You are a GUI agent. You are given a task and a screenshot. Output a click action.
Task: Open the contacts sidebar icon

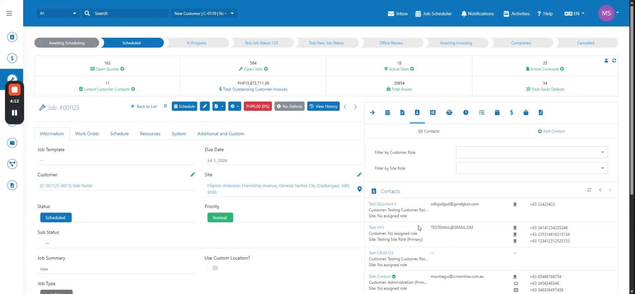[12, 37]
